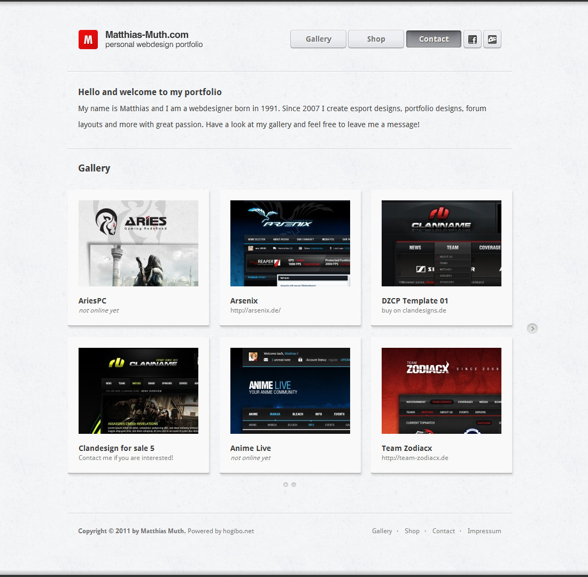The height and width of the screenshot is (577, 588).
Task: Click 'Contact me if you are interested!' text
Action: 126,458
